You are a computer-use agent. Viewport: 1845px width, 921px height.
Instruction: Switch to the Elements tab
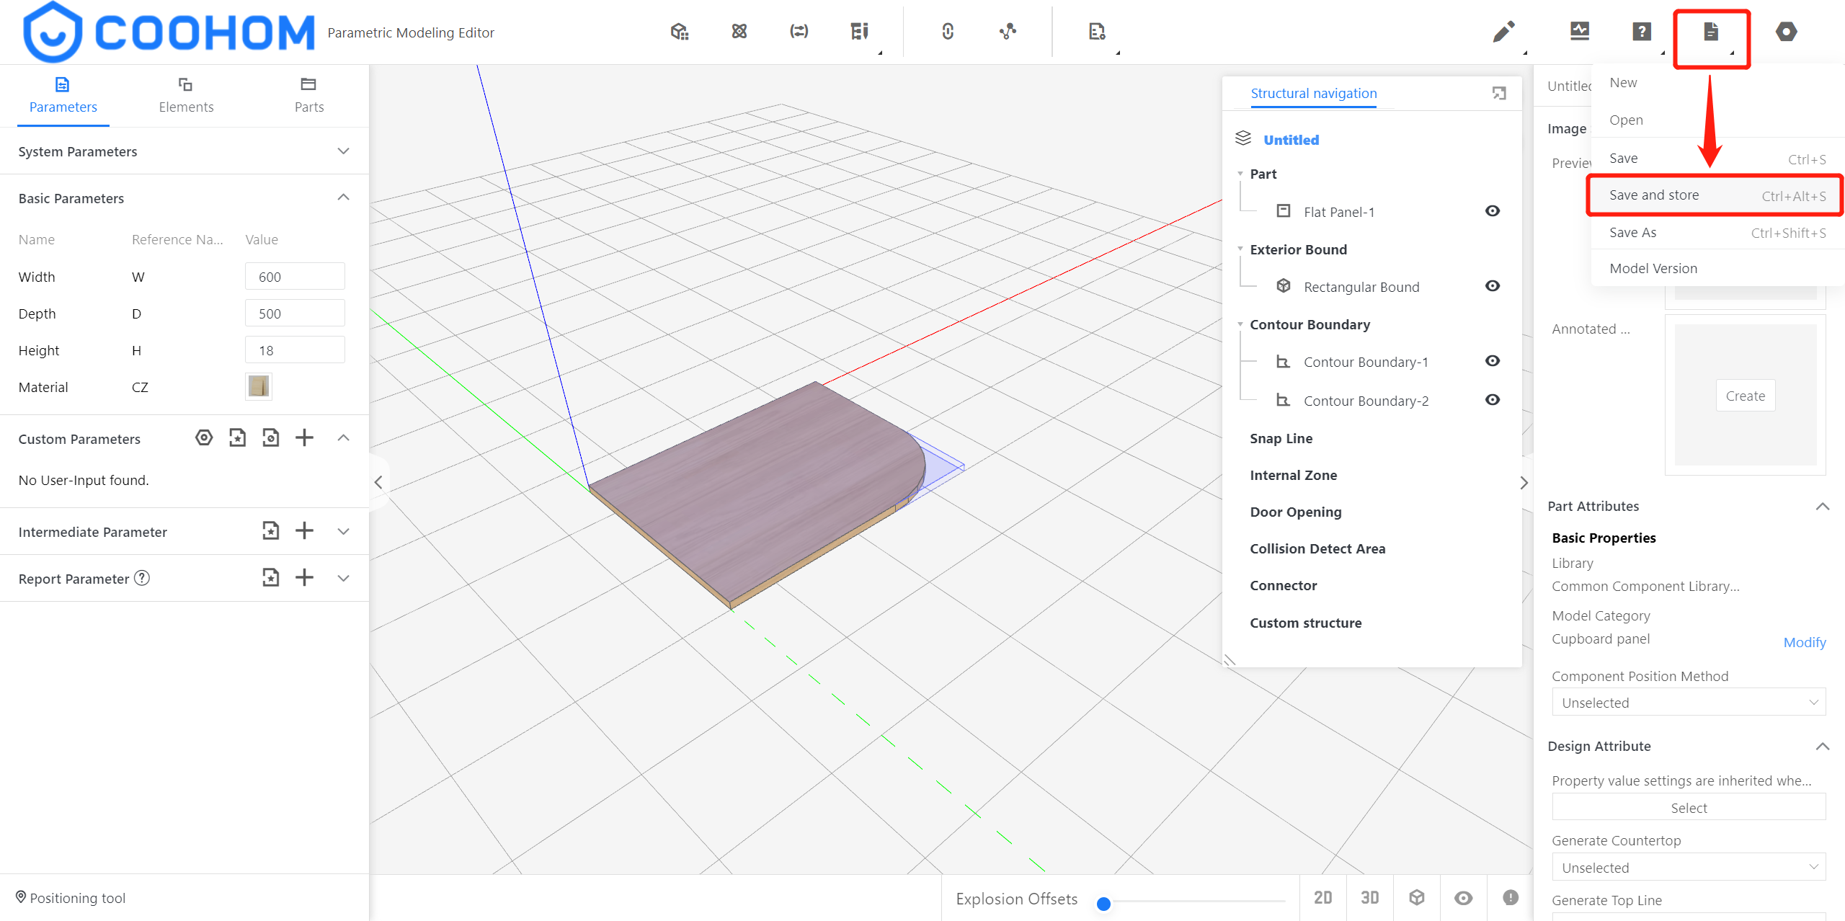(186, 95)
